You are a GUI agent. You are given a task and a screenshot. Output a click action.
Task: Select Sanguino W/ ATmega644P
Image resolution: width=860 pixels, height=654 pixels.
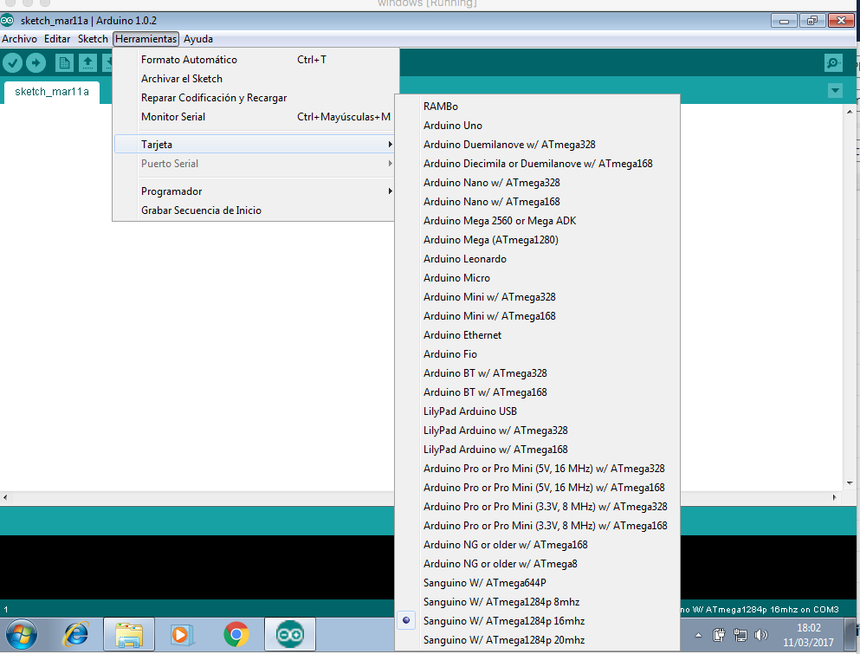[538, 583]
